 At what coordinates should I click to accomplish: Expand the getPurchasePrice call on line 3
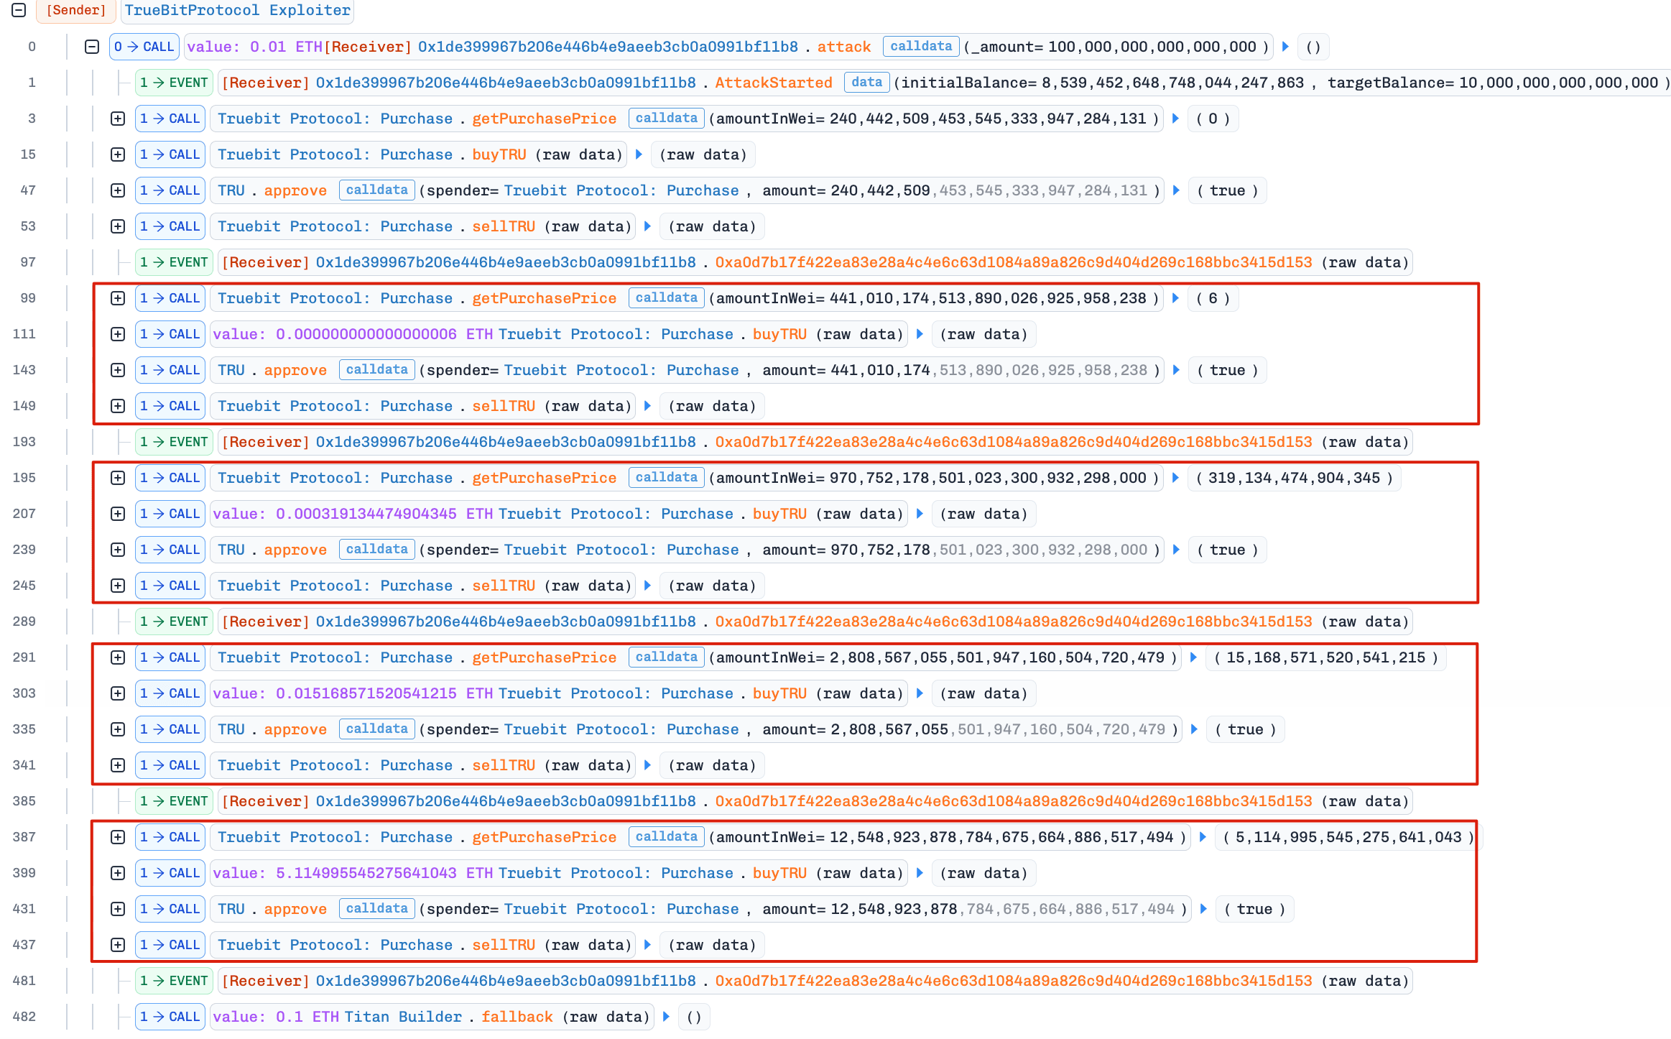118,119
